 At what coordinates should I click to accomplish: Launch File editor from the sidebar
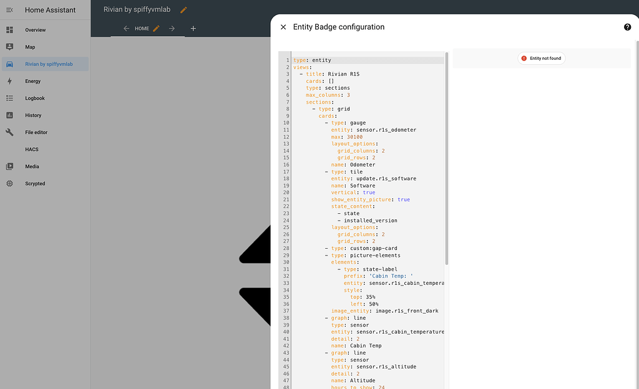click(x=36, y=132)
